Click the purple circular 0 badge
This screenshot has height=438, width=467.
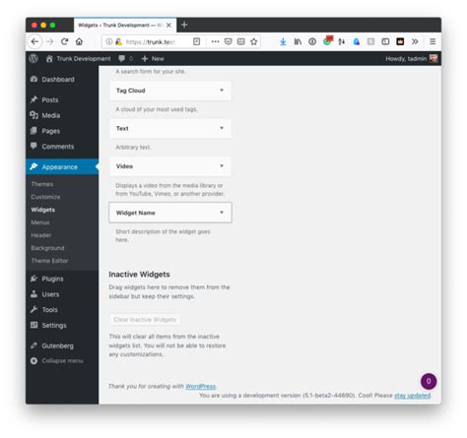(429, 381)
